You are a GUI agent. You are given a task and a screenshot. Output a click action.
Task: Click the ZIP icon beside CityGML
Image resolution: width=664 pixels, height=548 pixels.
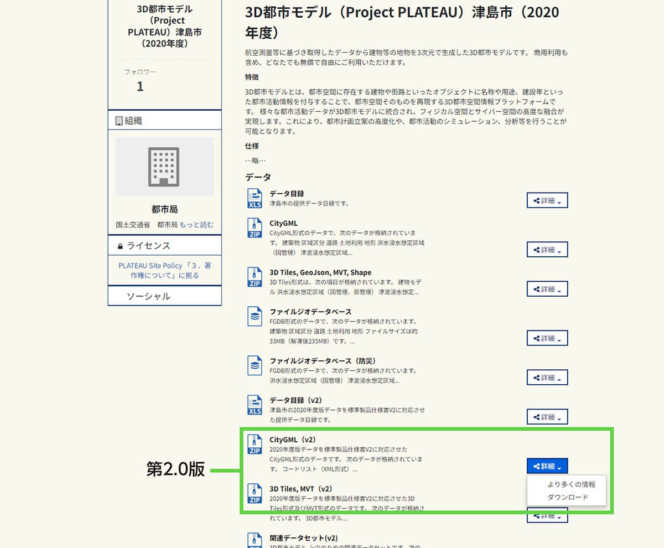coord(255,228)
